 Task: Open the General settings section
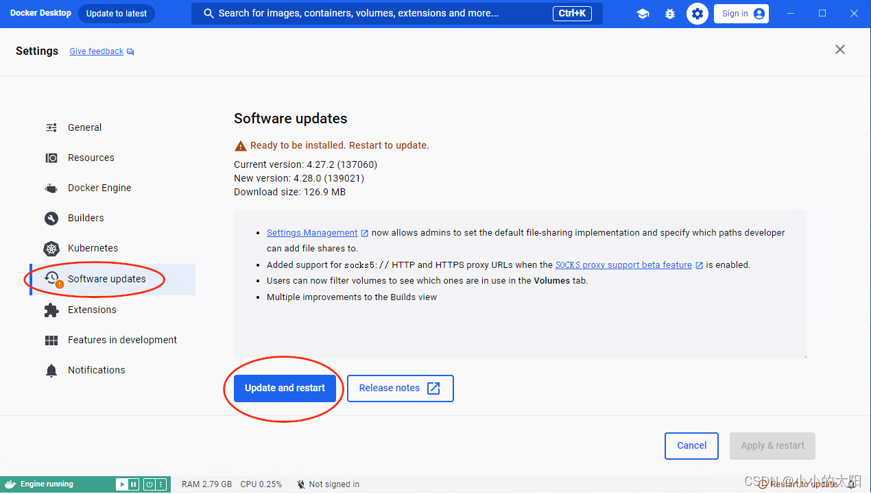(x=112, y=127)
